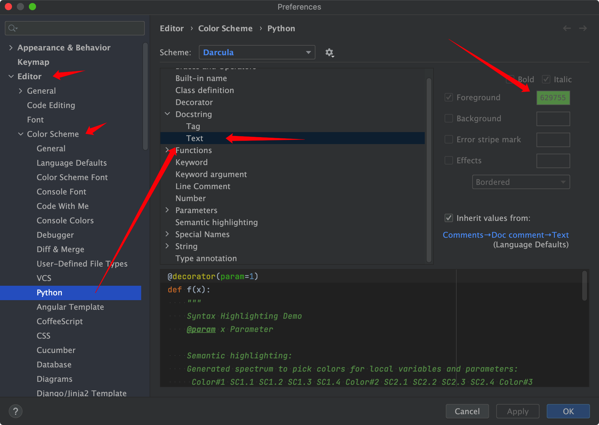Screen dimensions: 599x425
Task: Collapse the Docstring node
Action: (x=168, y=114)
